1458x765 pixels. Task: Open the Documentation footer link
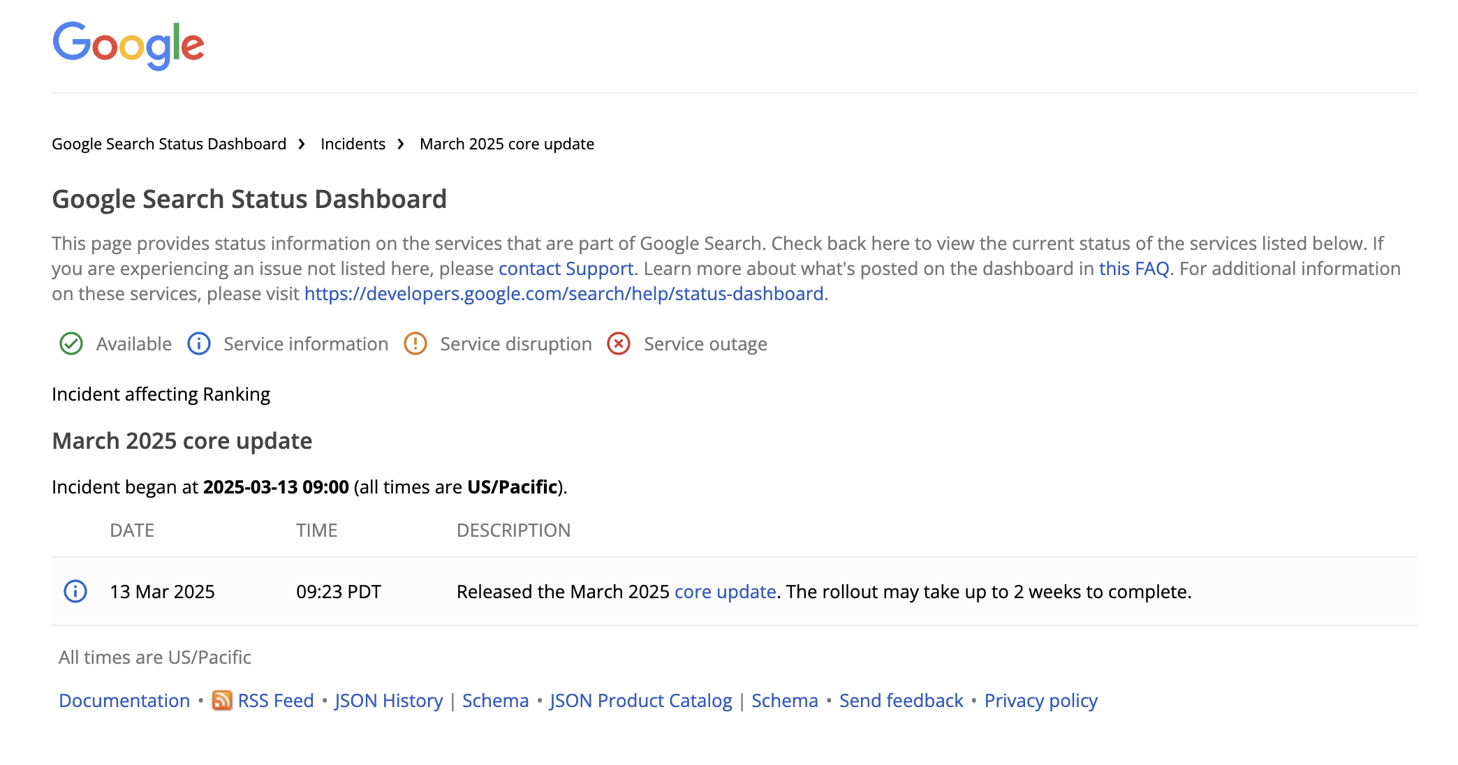[x=124, y=701]
